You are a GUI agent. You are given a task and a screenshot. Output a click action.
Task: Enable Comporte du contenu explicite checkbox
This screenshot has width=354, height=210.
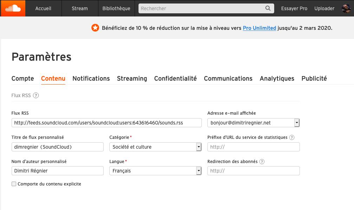[14, 184]
